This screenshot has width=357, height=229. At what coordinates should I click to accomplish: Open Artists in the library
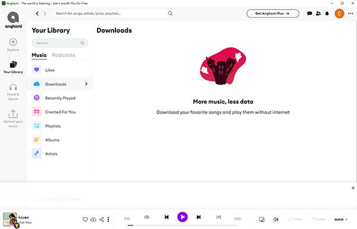pos(59,153)
